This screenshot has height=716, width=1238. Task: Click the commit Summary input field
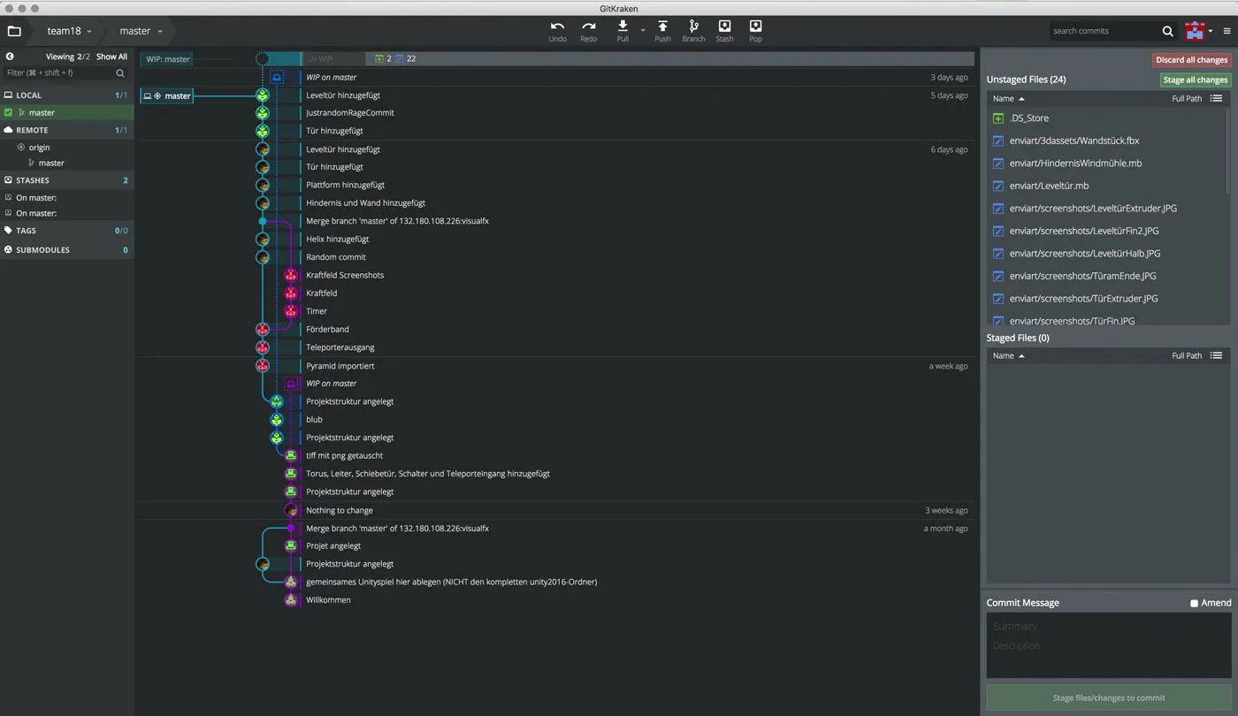click(x=1107, y=626)
